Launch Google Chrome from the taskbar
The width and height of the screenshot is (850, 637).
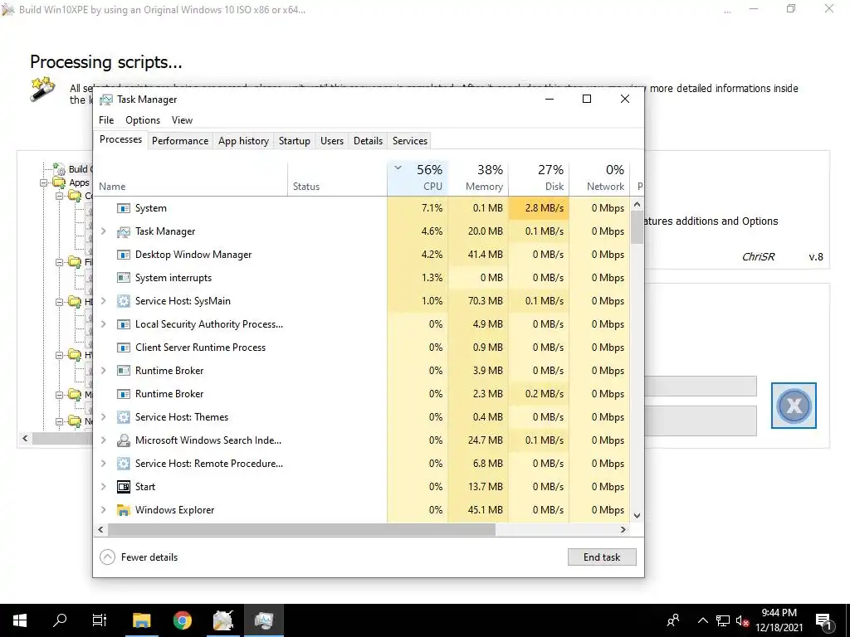182,620
